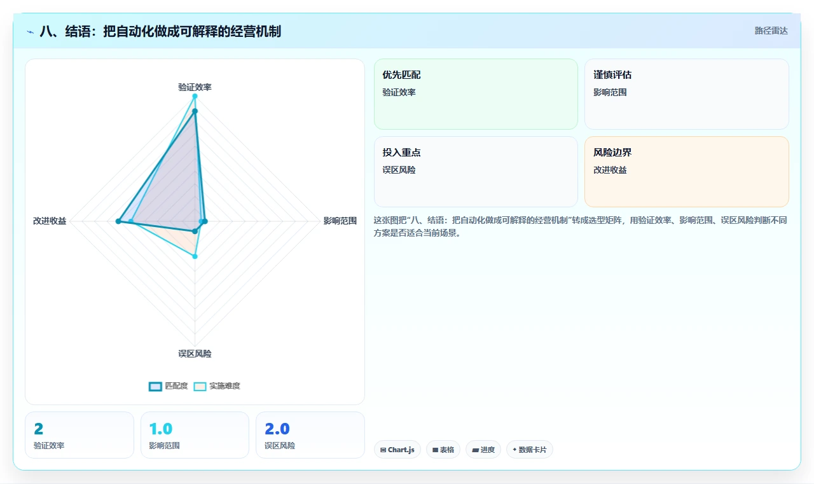814x484 pixels.
Task: Click the radar axis label 验证效率
Action: (195, 87)
